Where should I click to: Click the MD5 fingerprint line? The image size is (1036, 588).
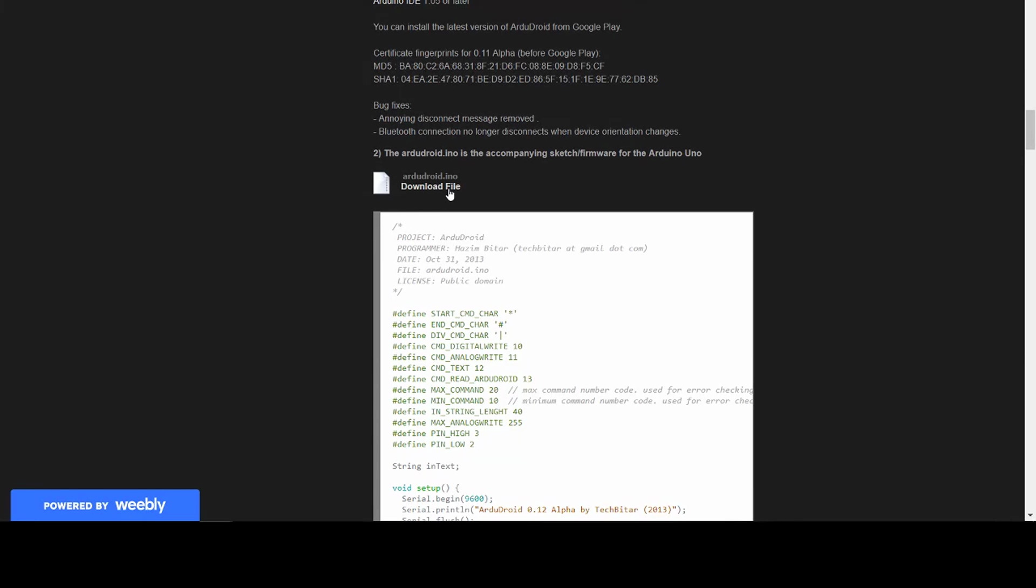point(489,66)
